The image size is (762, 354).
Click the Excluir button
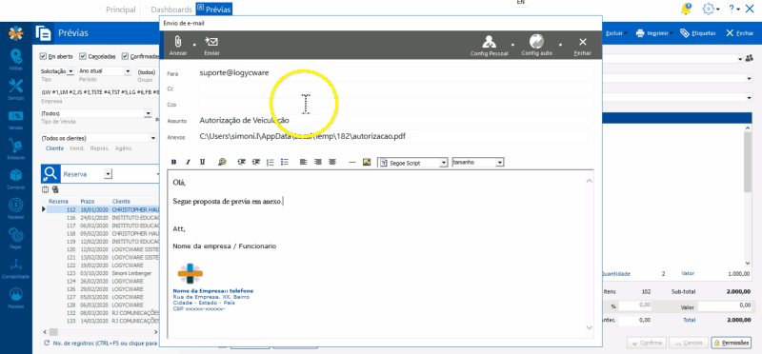click(615, 33)
